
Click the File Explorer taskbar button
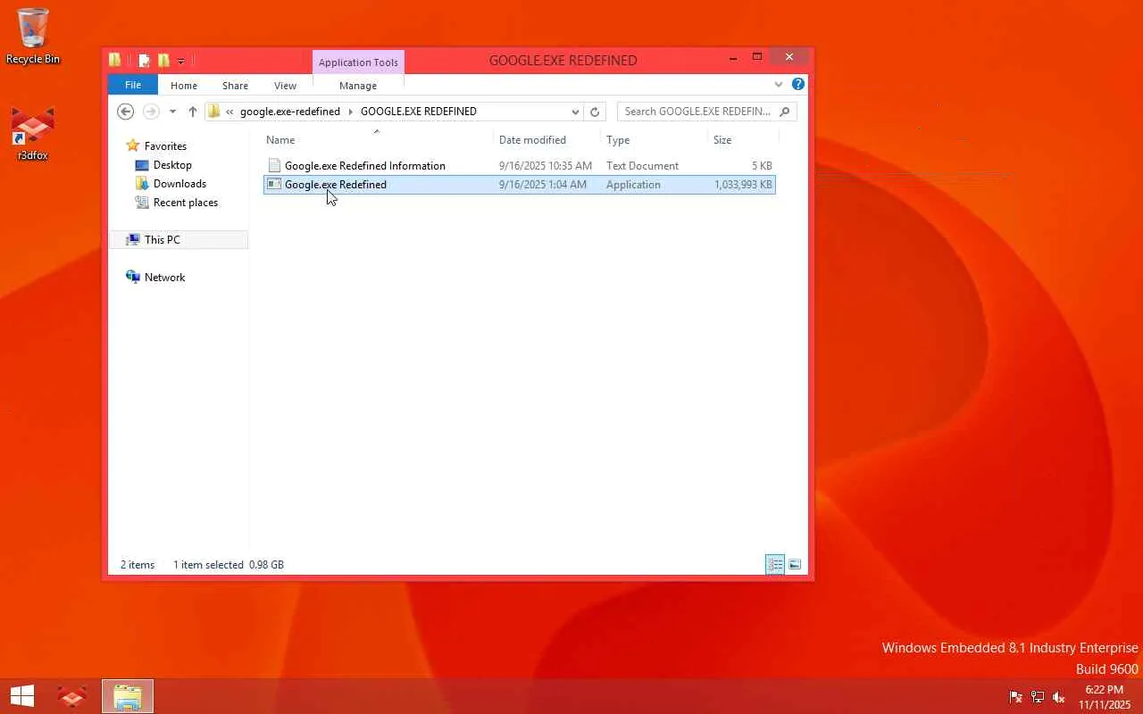coord(128,696)
